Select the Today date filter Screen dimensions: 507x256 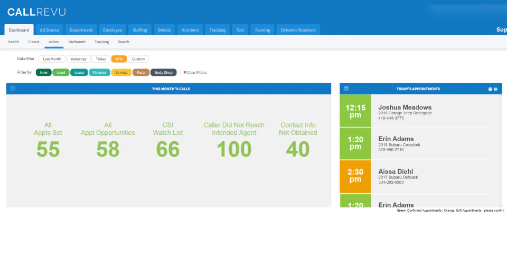point(101,59)
